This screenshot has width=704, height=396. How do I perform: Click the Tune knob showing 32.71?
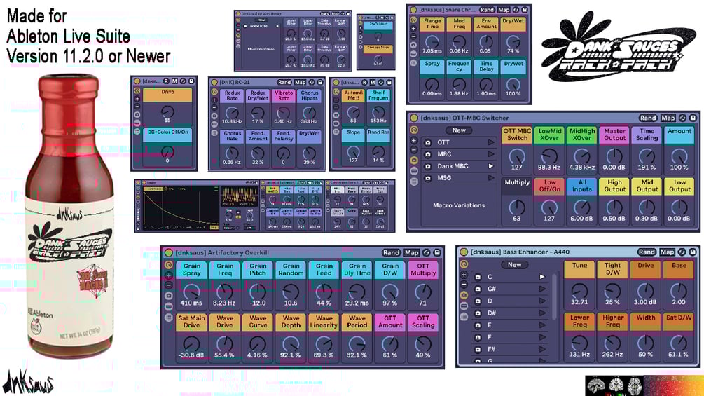click(x=579, y=292)
